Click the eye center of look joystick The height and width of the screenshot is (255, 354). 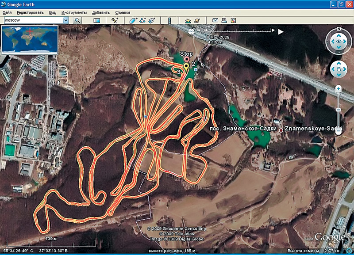(339, 42)
